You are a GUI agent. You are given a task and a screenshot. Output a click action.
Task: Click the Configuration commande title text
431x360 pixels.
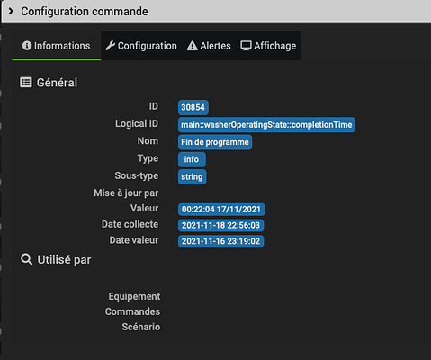pyautogui.click(x=85, y=12)
